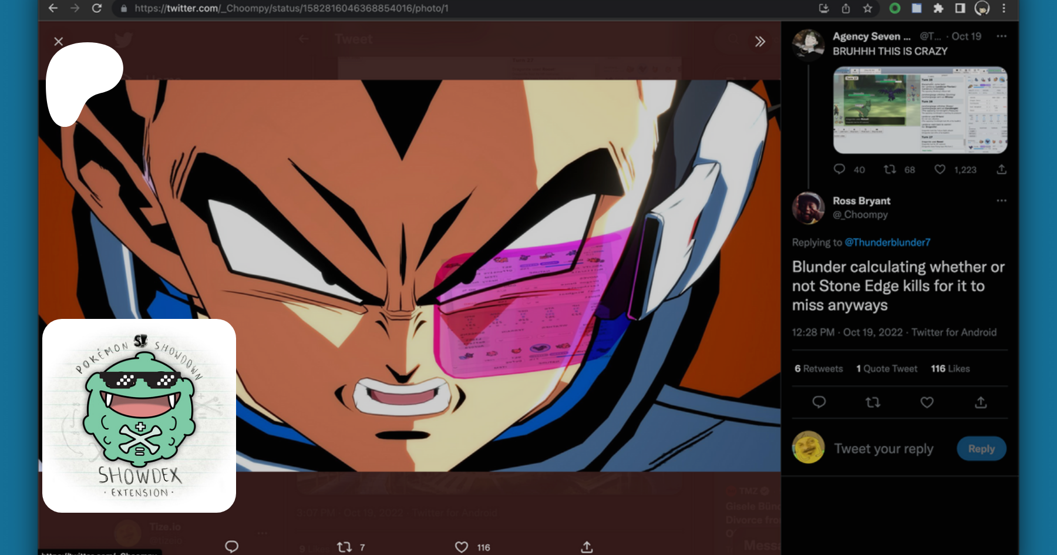1057x555 pixels.
Task: Collapse the sidebar with the double chevron
Action: click(x=760, y=41)
